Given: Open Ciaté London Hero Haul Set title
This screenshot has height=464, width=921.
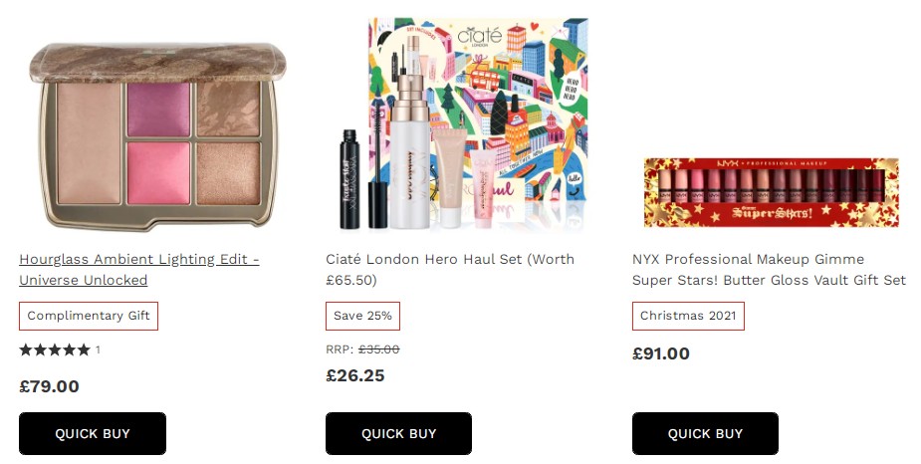Looking at the screenshot, I should pyautogui.click(x=449, y=270).
